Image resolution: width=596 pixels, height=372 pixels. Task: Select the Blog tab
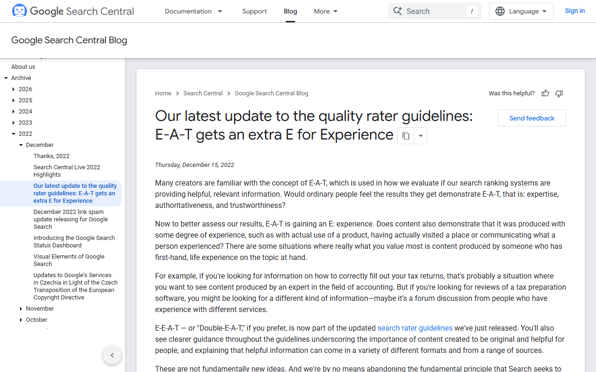(x=291, y=11)
